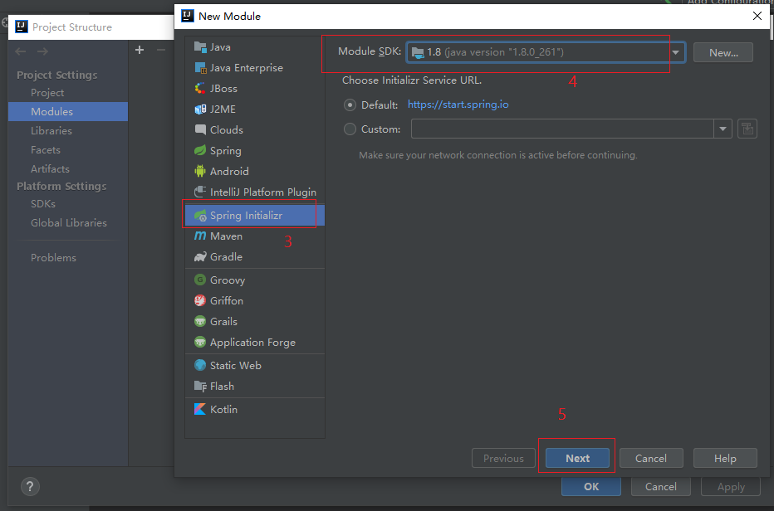Screen dimensions: 774x511
Task: Open the Modules section in Project Settings
Action: [x=51, y=112]
